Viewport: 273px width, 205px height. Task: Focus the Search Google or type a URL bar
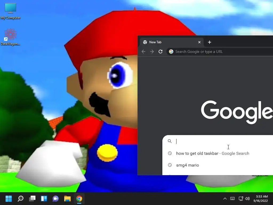pos(220,52)
